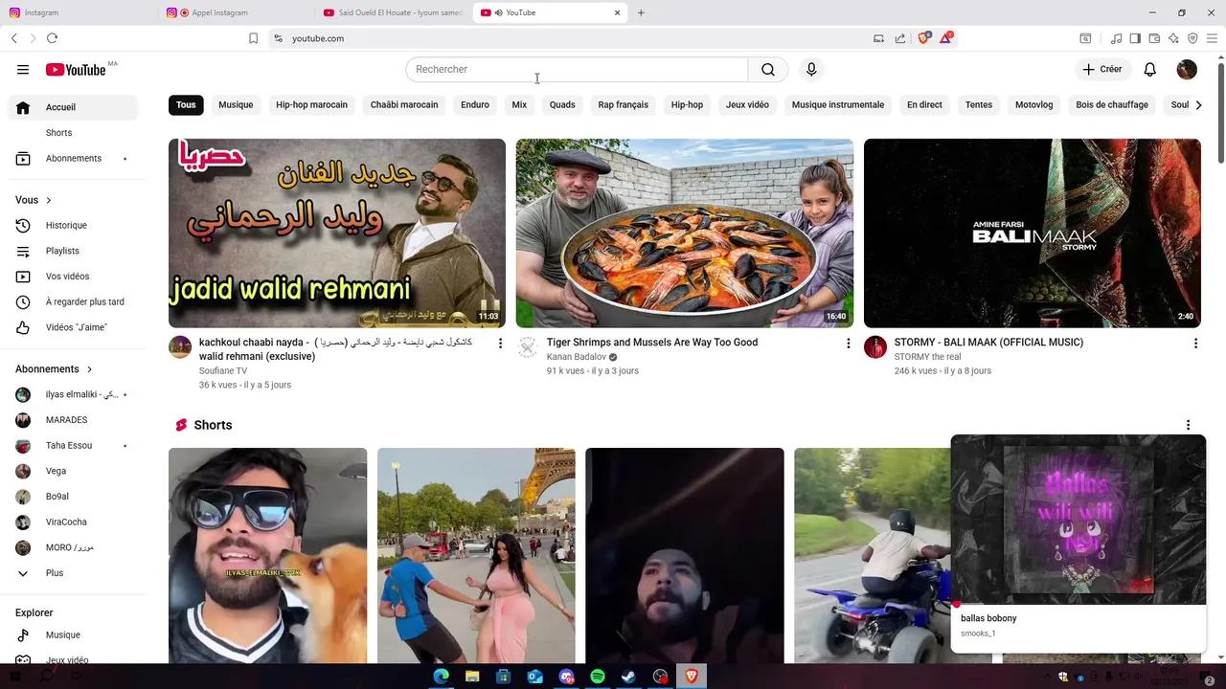Open Brave playlist music note icon
The height and width of the screenshot is (689, 1226).
pyautogui.click(x=1116, y=38)
